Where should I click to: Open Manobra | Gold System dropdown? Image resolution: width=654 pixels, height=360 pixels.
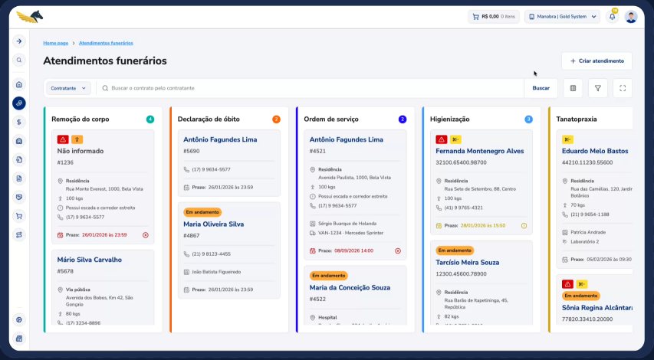coord(562,17)
